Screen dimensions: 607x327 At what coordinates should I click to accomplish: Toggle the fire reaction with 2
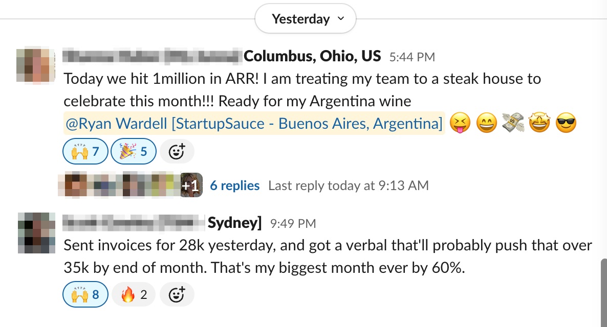133,294
